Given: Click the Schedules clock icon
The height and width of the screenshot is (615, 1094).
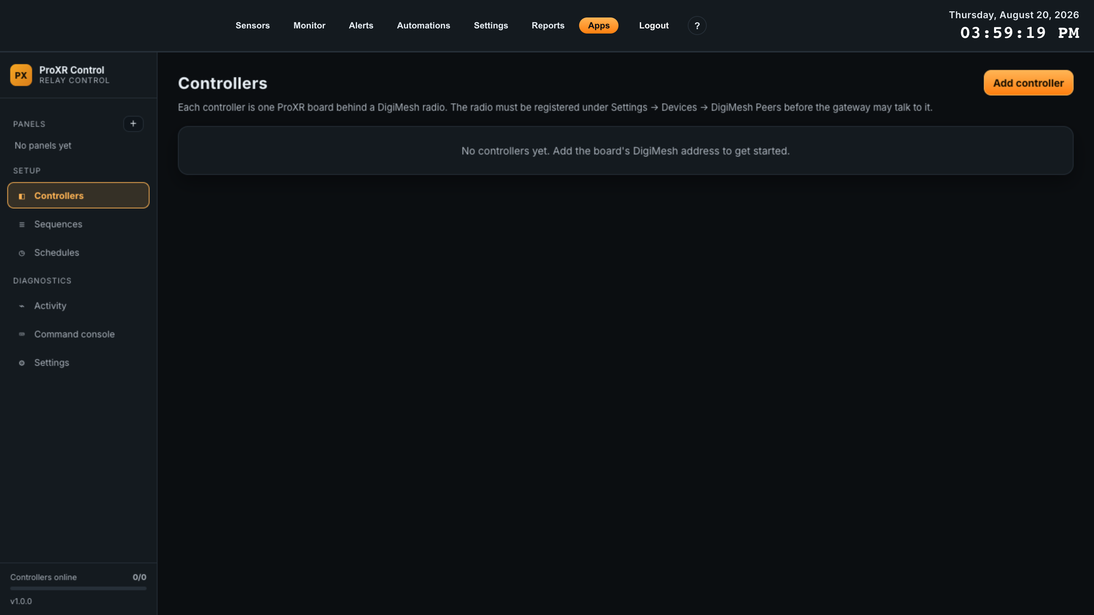Looking at the screenshot, I should click(x=22, y=253).
